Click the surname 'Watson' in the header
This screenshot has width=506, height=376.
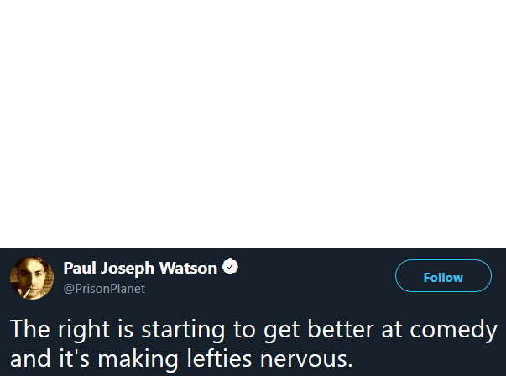tap(188, 268)
